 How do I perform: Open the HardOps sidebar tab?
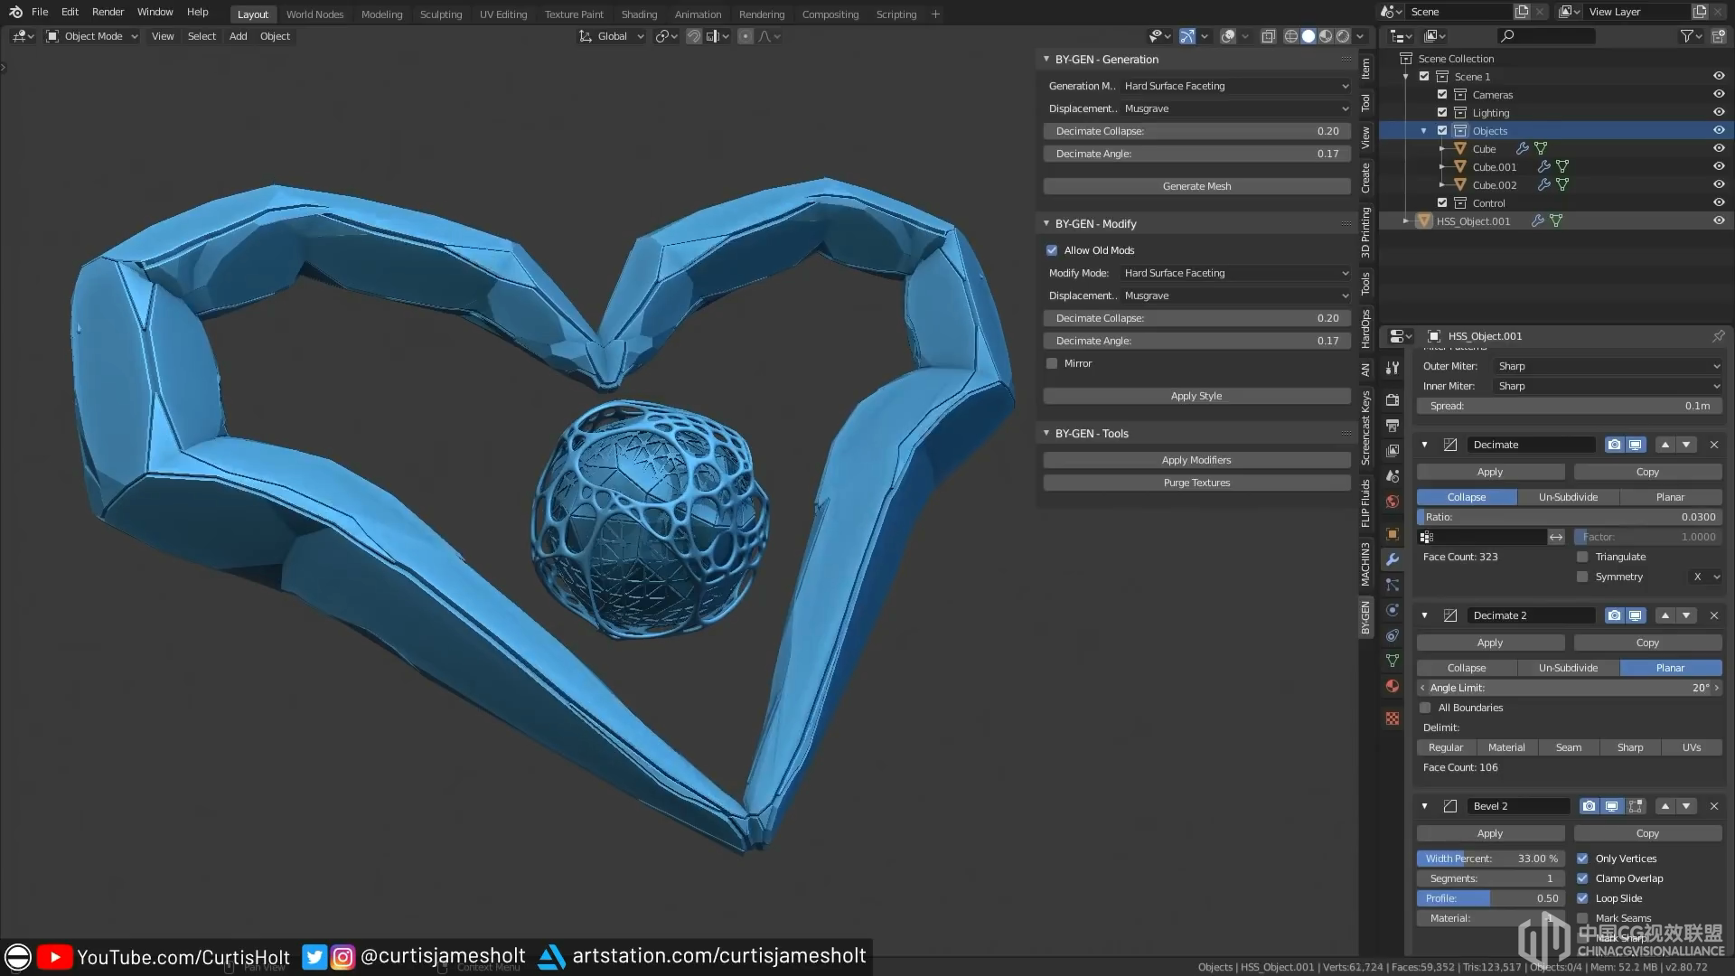pyautogui.click(x=1365, y=329)
